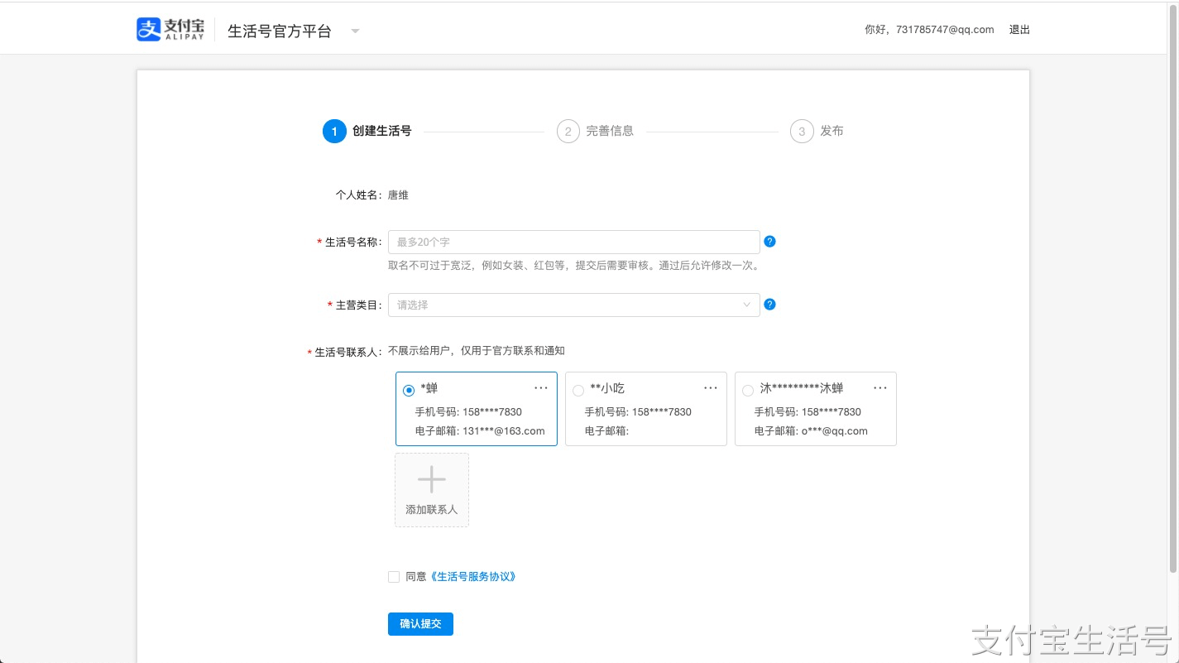The image size is (1179, 663).
Task: Click 退出 to log out
Action: click(1019, 30)
